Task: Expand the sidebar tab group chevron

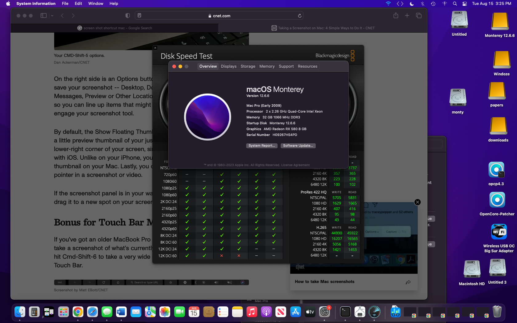Action: pyautogui.click(x=52, y=16)
